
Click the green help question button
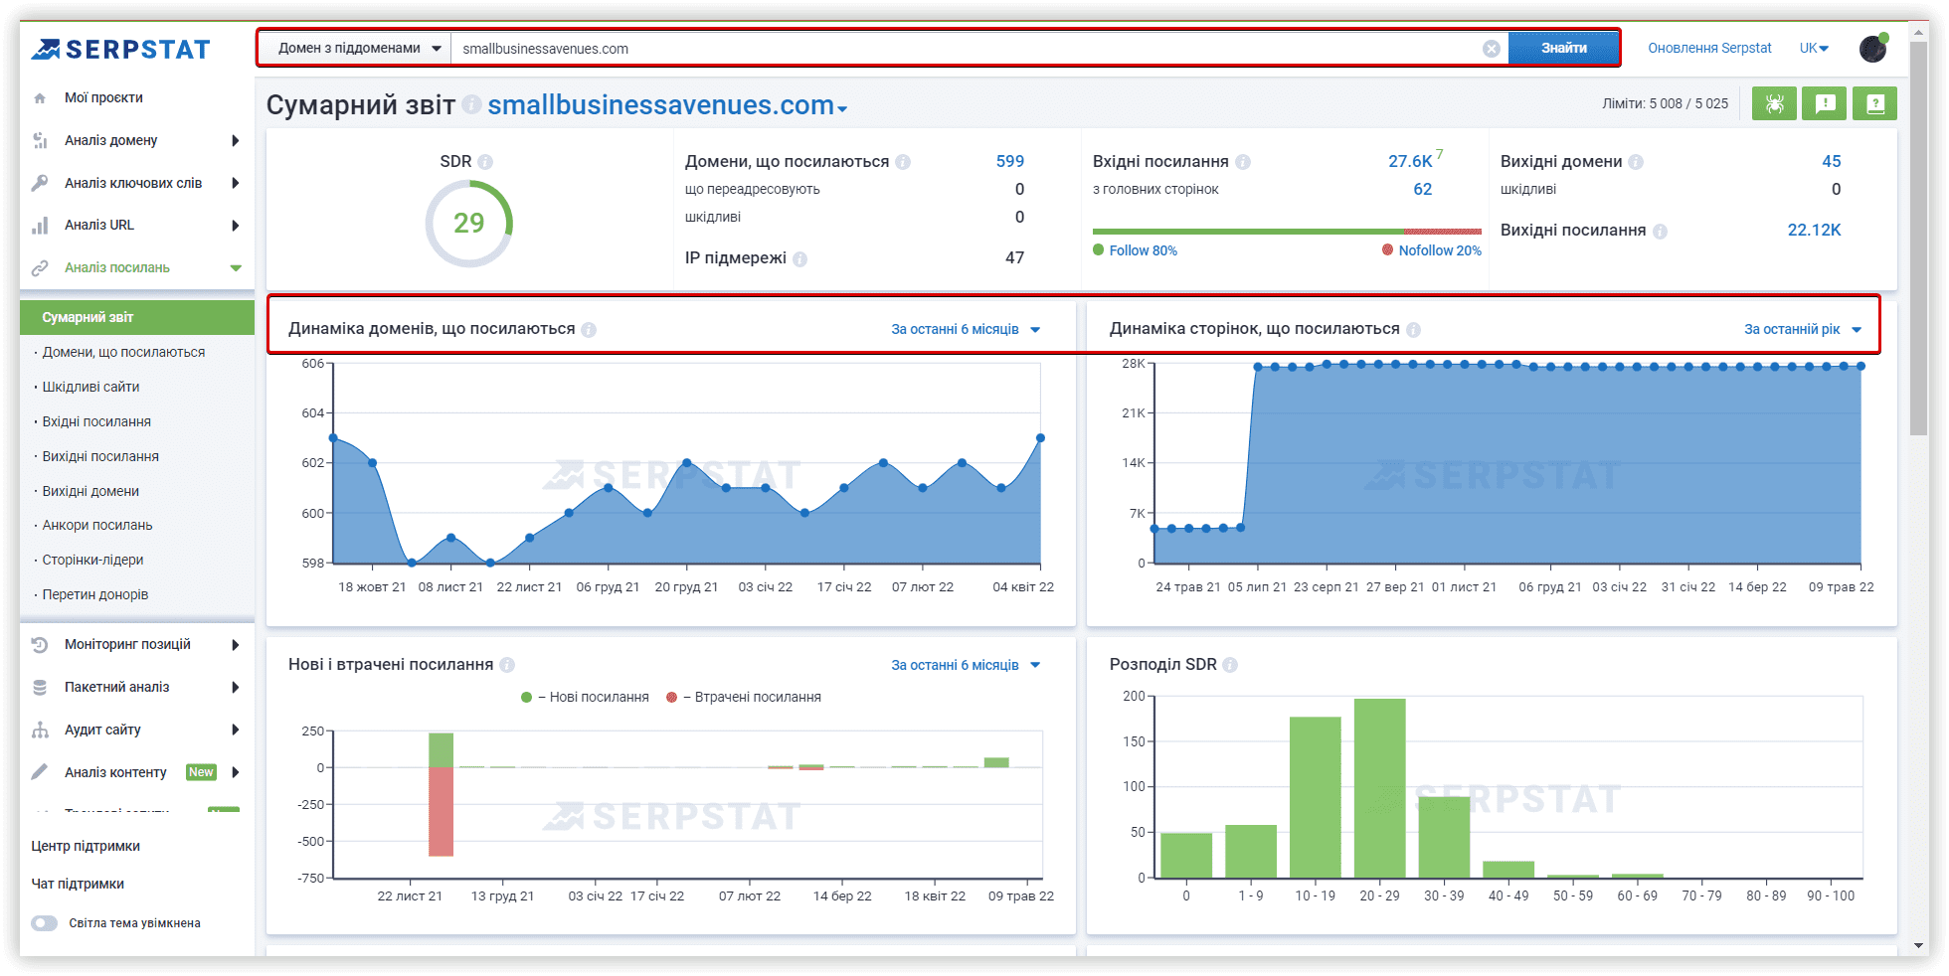coord(1875,103)
